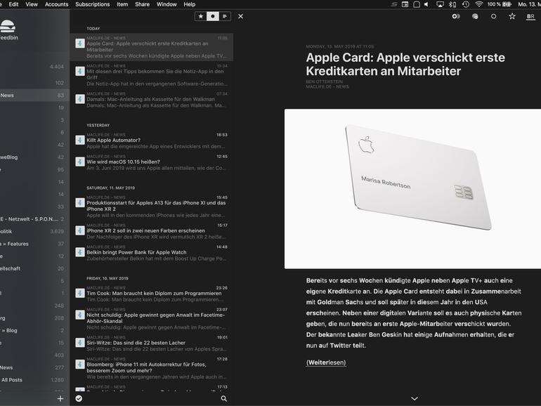The width and height of the screenshot is (541, 406).
Task: Click author name Ben Otterstein
Action: pyautogui.click(x=325, y=81)
